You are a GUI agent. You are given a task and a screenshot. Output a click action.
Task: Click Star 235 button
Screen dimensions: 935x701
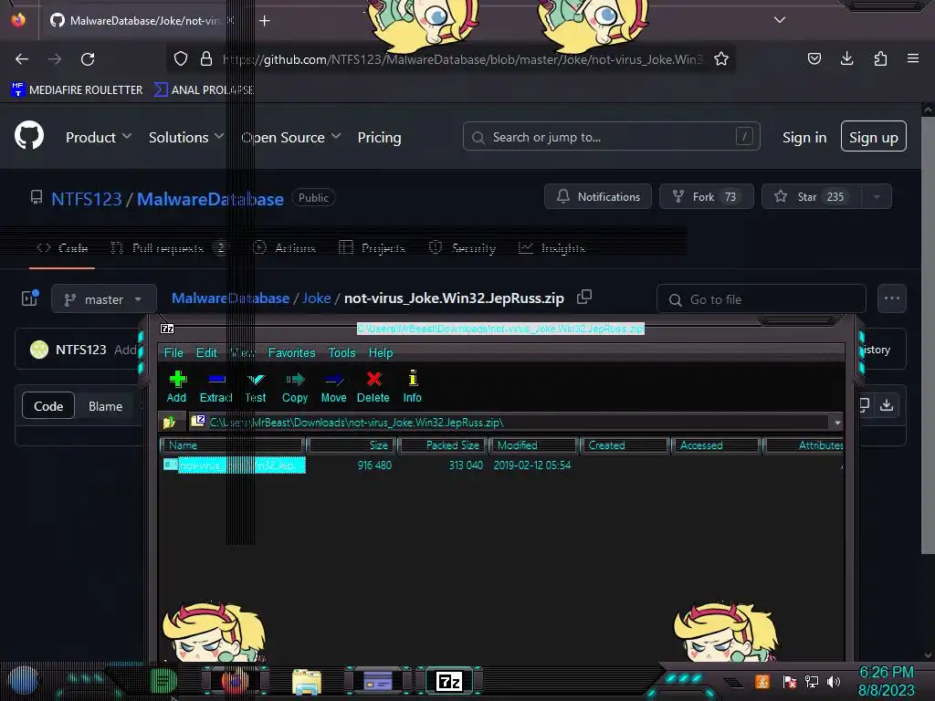[x=812, y=197]
